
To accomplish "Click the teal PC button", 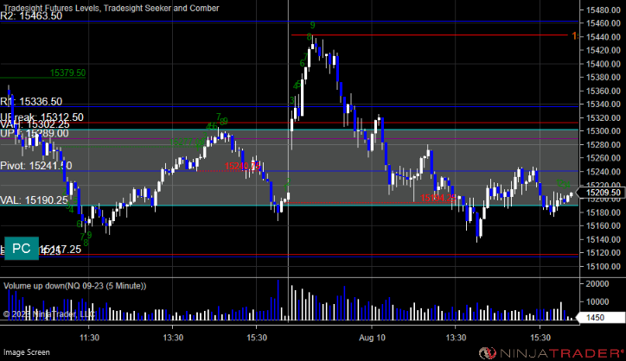I will pyautogui.click(x=22, y=249).
